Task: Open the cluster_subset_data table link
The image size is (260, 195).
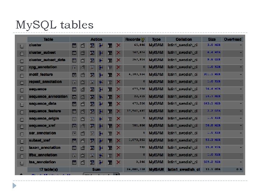Action: [x=47, y=60]
